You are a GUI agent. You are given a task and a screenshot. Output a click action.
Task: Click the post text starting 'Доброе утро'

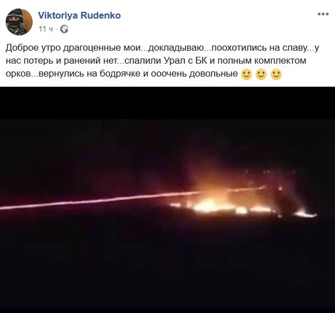click(x=162, y=61)
